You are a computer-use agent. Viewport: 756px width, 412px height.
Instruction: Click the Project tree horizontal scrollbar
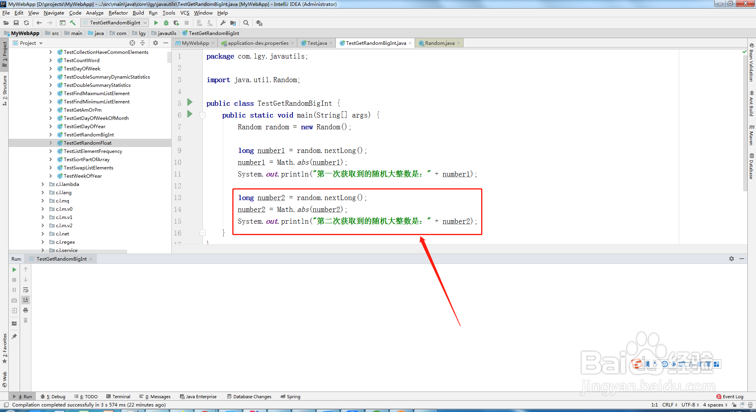coord(68,252)
